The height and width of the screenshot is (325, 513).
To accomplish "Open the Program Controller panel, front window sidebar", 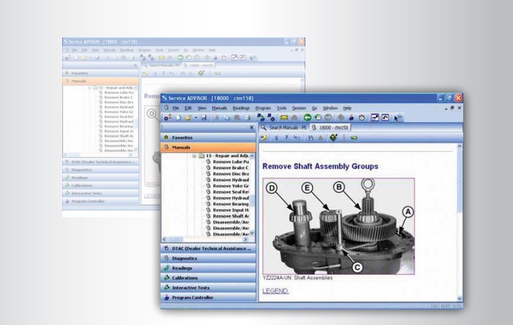I will coord(208,298).
